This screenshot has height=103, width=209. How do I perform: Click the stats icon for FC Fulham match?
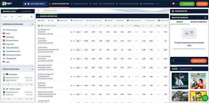pyautogui.click(x=71, y=41)
